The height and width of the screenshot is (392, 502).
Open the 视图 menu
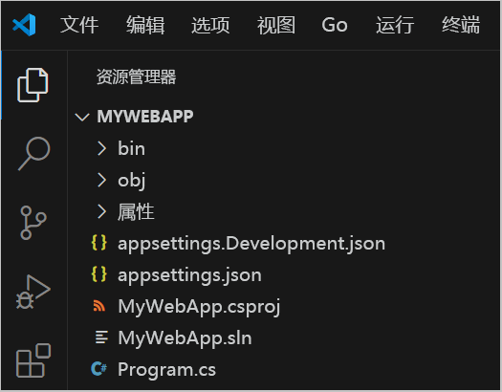pyautogui.click(x=276, y=25)
